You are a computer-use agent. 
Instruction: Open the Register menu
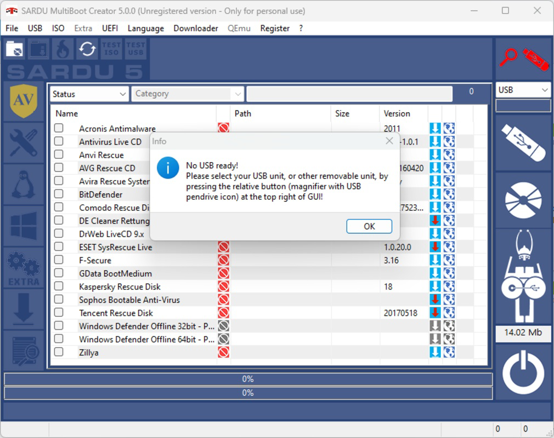(x=274, y=28)
